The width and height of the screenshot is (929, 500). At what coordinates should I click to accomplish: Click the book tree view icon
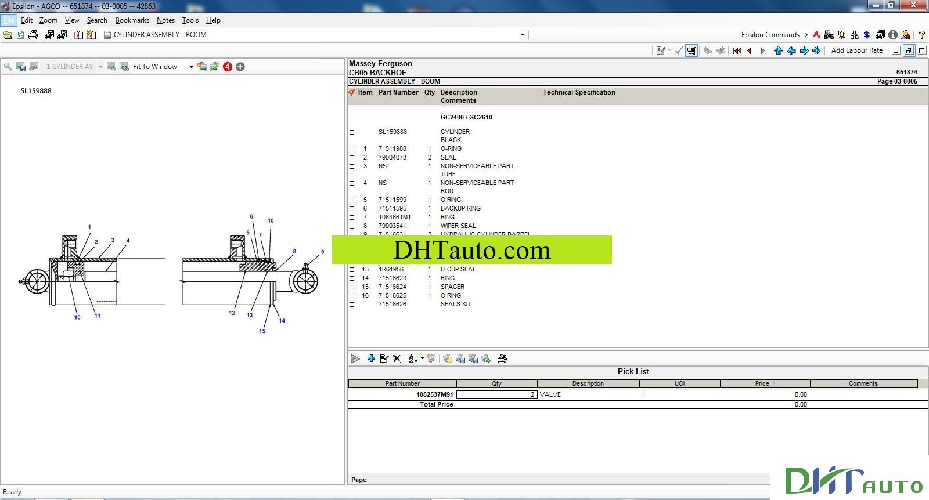click(20, 35)
